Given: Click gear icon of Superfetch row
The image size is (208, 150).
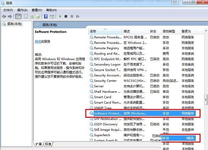Looking at the screenshot, I should [x=91, y=135].
